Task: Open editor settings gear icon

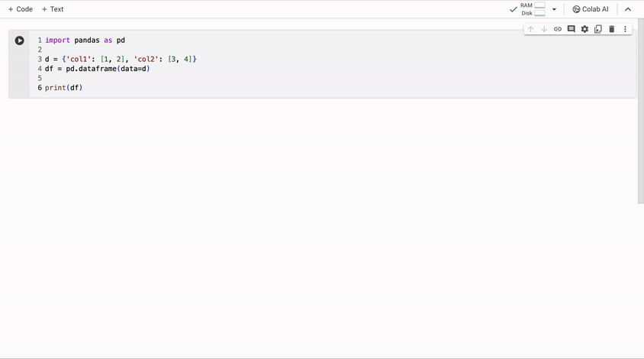Action: tap(584, 29)
